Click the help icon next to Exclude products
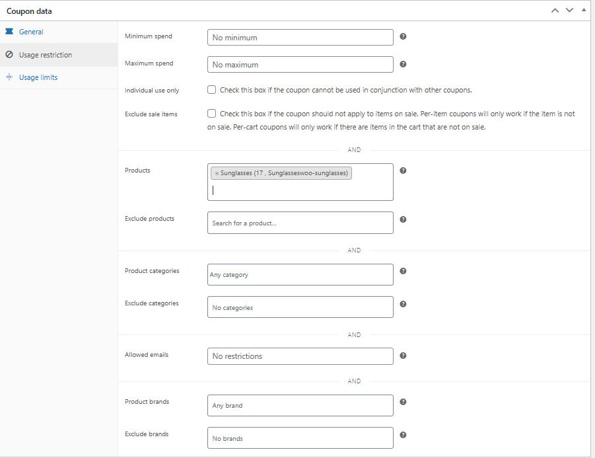This screenshot has height=458, width=595. point(403,219)
